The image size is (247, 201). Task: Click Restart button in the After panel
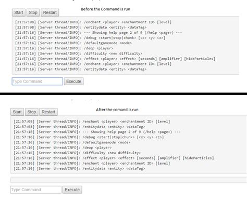(48, 112)
